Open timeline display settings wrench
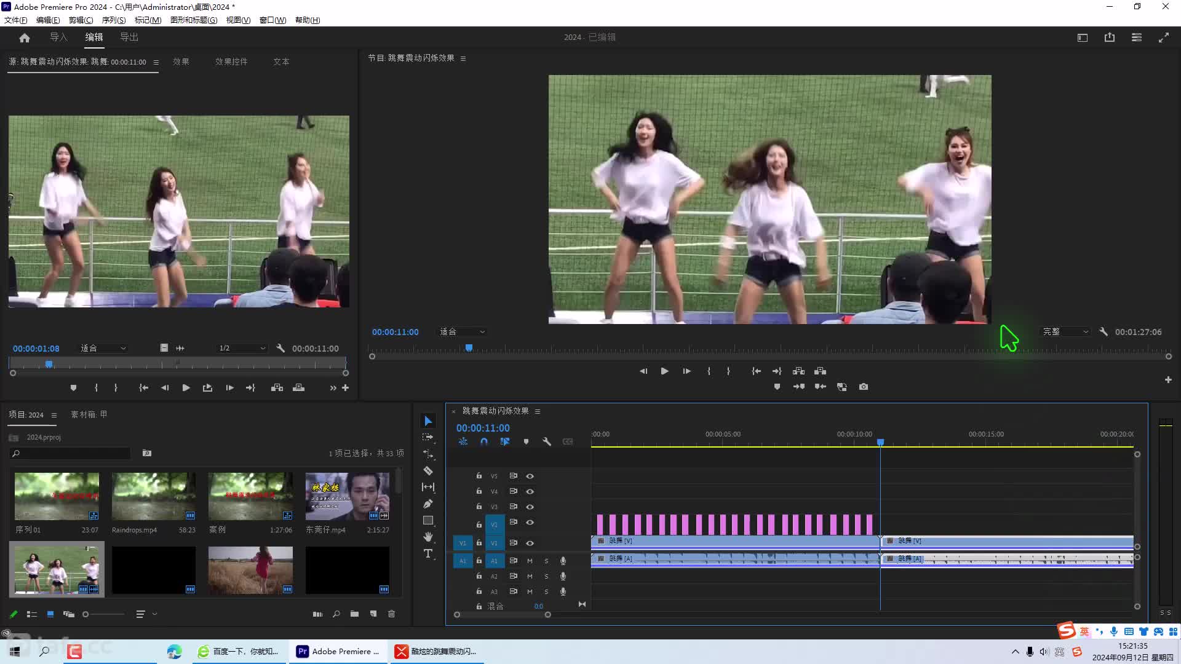1181x664 pixels. (x=547, y=441)
